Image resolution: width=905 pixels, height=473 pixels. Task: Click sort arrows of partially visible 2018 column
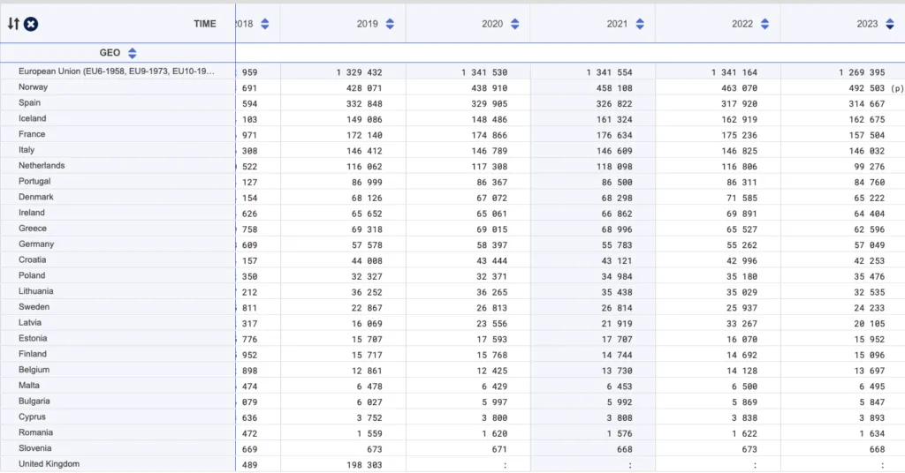point(265,24)
